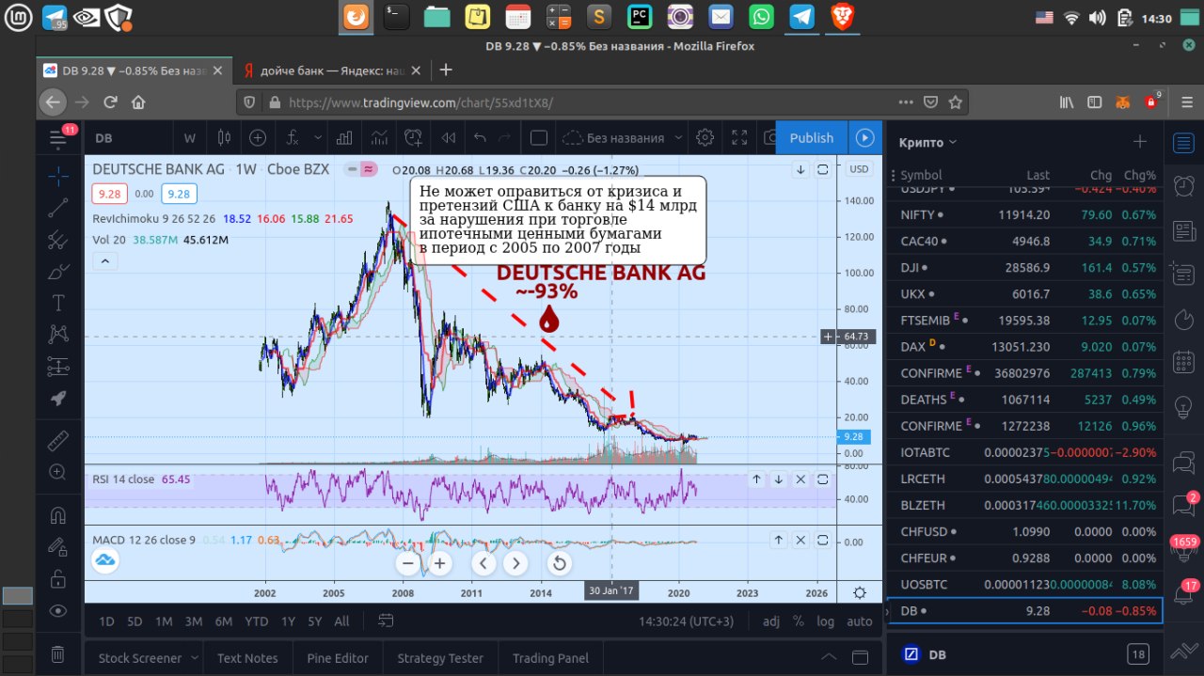Switch to Trading Panel tab
The width and height of the screenshot is (1204, 676).
tap(550, 658)
